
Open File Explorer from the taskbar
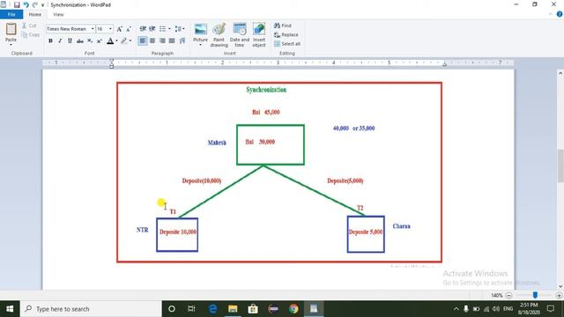click(x=233, y=309)
